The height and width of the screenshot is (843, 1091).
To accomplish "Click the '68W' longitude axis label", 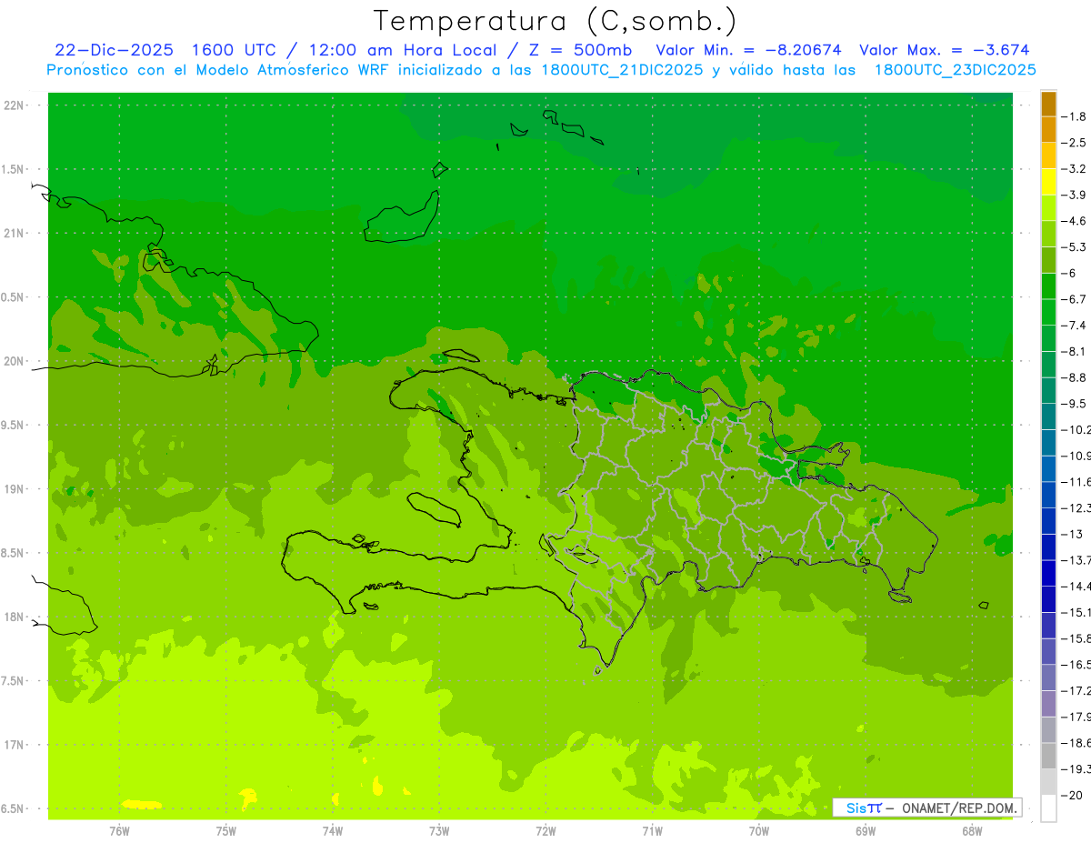I will tap(972, 831).
